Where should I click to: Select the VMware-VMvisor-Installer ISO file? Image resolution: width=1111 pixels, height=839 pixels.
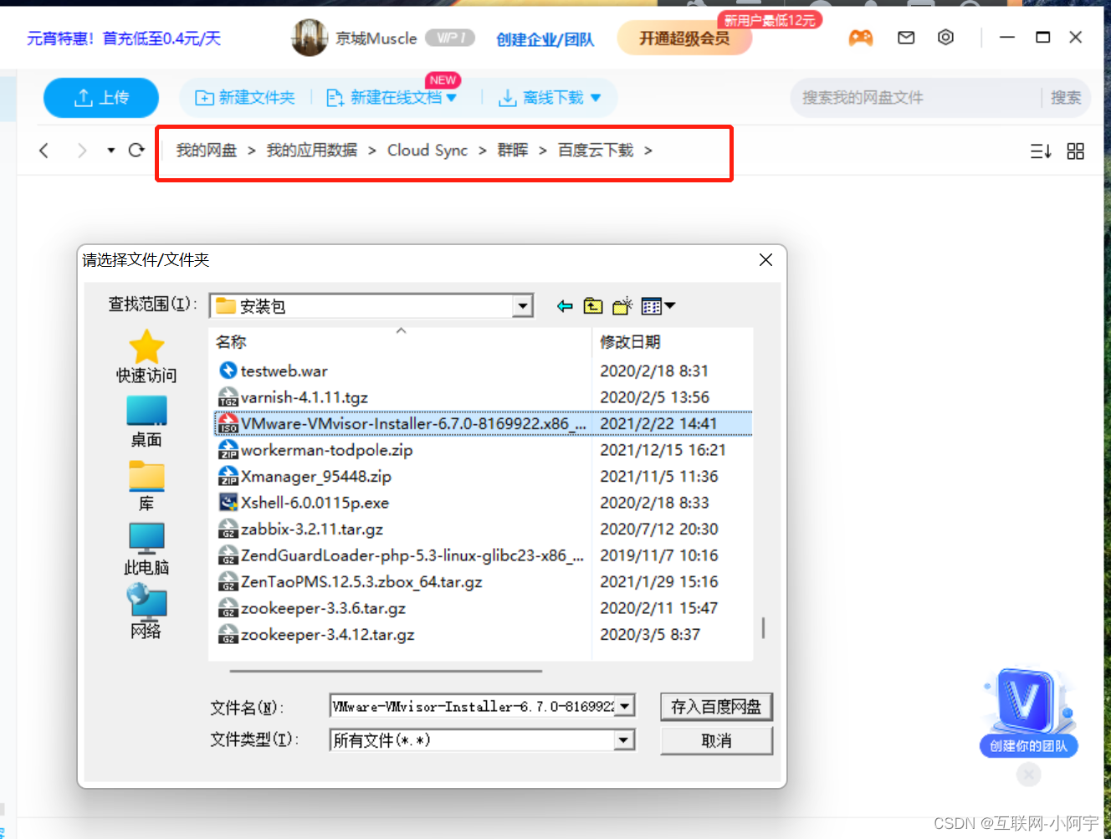(484, 424)
